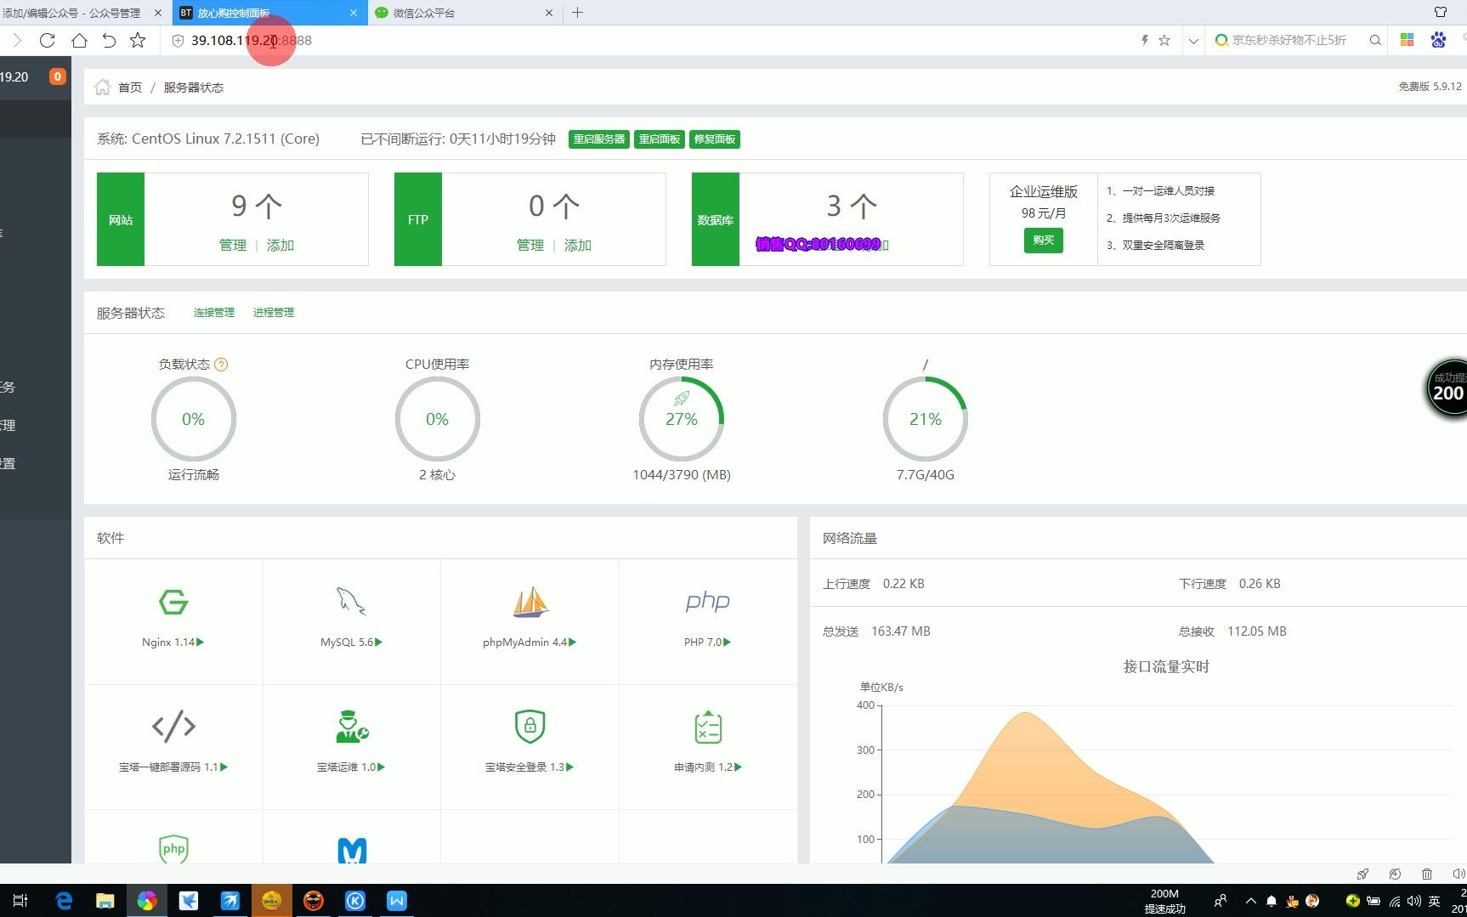1467x917 pixels.
Task: Click the 京东秒杀 search input field
Action: click(x=1289, y=40)
